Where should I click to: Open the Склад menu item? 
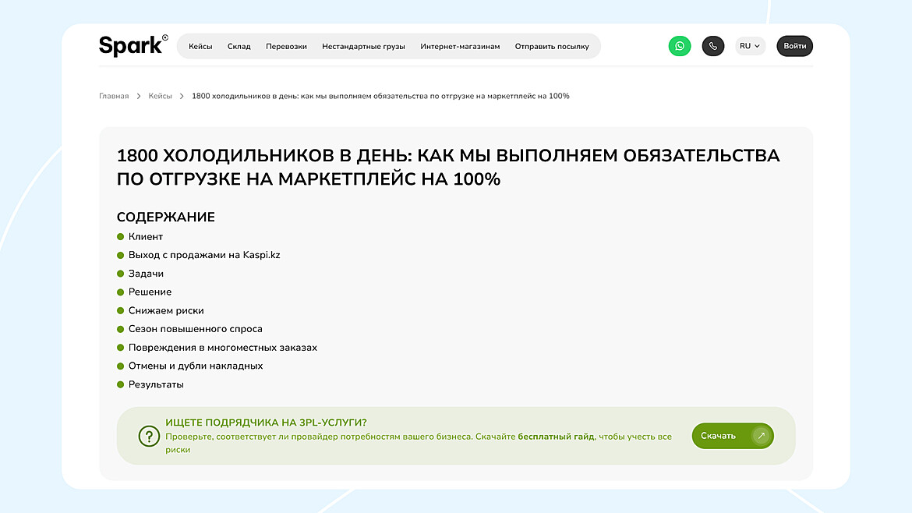point(239,47)
